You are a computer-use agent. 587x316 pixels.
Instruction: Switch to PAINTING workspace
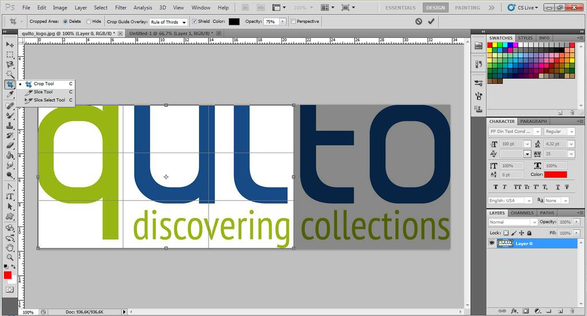coord(467,7)
